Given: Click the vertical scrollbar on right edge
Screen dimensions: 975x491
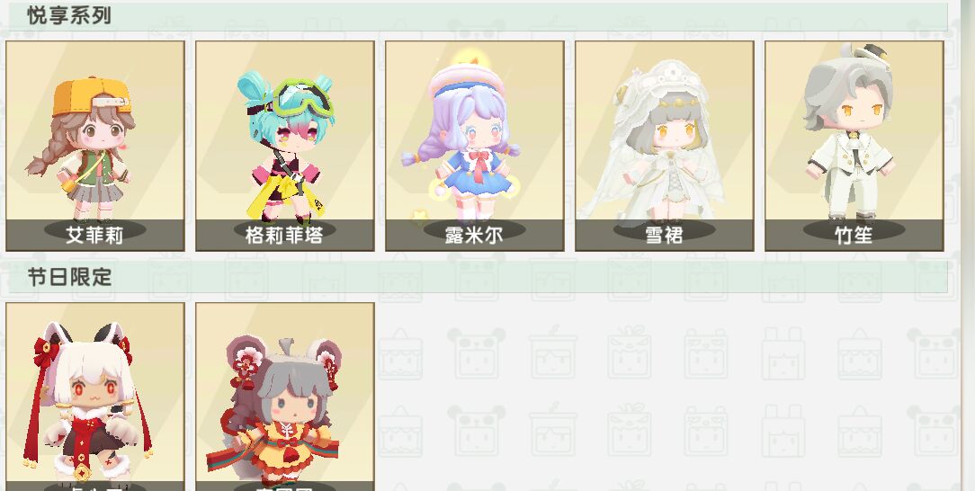Looking at the screenshot, I should click(x=968, y=245).
